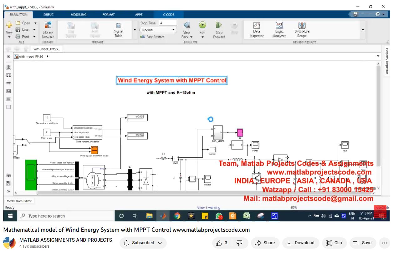This screenshot has width=393, height=253.
Task: Expand the palette double-chevron button
Action: tap(9, 191)
